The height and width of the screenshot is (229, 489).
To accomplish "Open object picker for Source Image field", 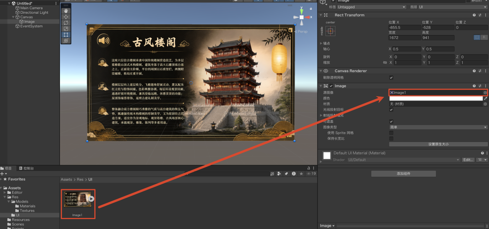I will tap(485, 93).
